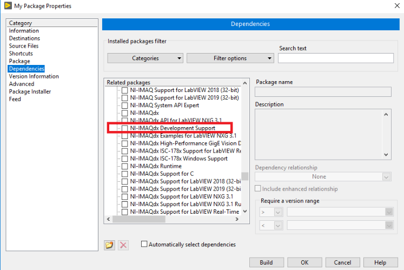Click the Build button
Viewport: 404px width, 270px height.
267,262
